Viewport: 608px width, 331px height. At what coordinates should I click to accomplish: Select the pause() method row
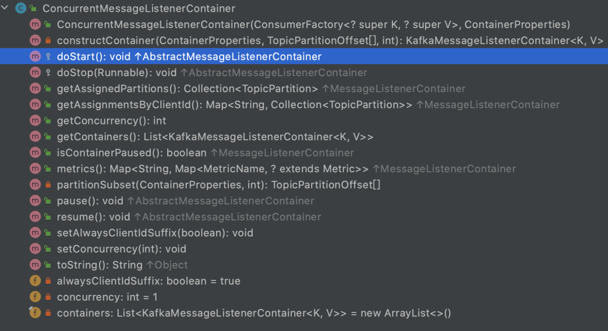coord(90,201)
